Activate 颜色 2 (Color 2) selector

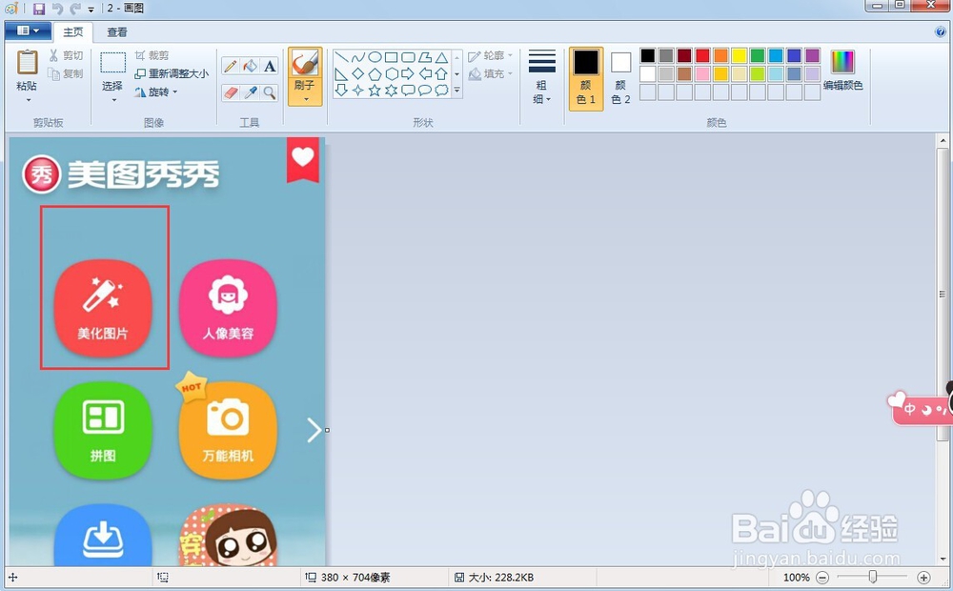pyautogui.click(x=620, y=79)
